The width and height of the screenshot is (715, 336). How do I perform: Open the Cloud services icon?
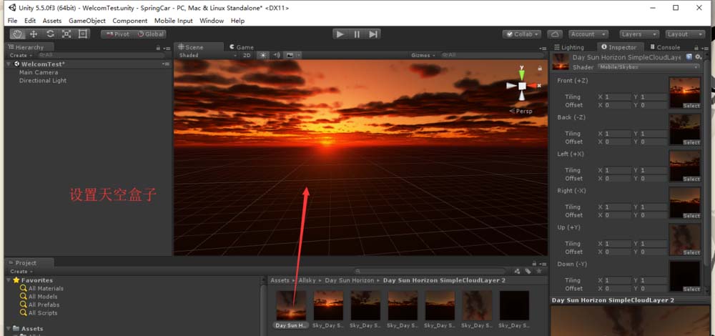pos(555,34)
